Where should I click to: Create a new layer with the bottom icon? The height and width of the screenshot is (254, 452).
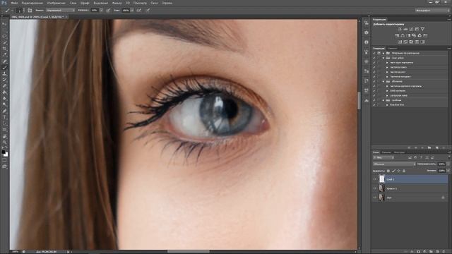pyautogui.click(x=437, y=251)
